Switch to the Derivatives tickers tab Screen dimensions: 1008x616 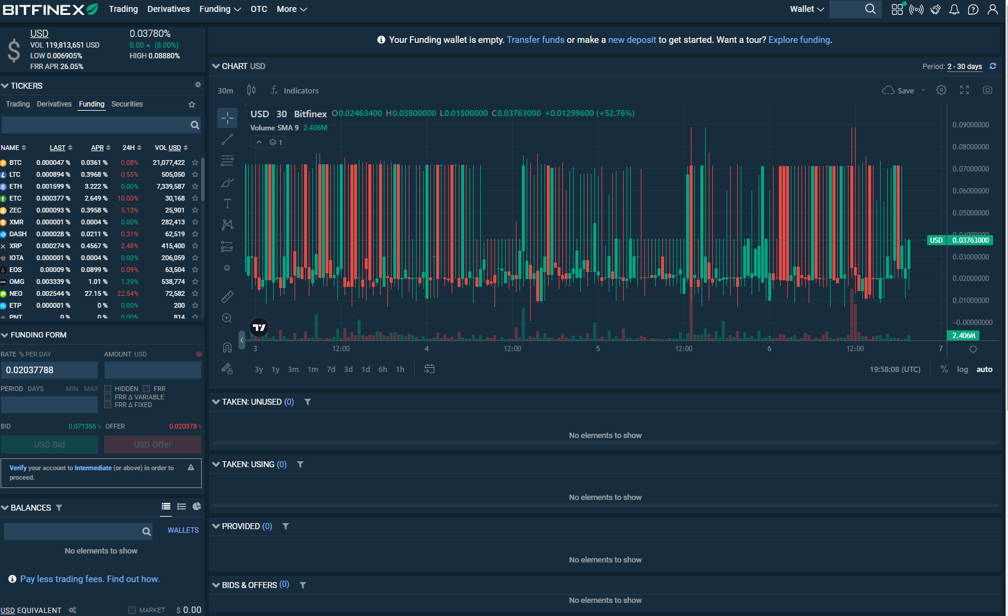[x=54, y=104]
